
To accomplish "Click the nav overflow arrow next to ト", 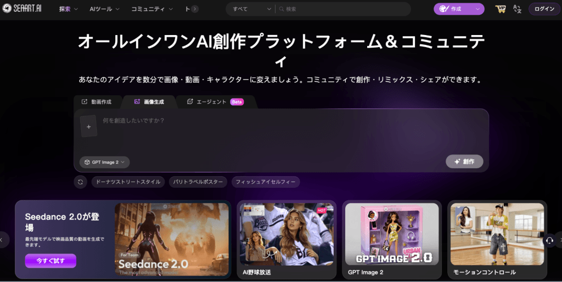I will pos(195,9).
